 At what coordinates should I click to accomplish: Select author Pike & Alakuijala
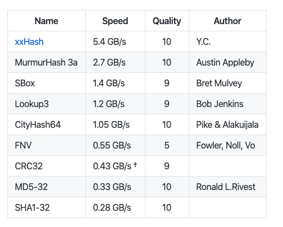[227, 125]
